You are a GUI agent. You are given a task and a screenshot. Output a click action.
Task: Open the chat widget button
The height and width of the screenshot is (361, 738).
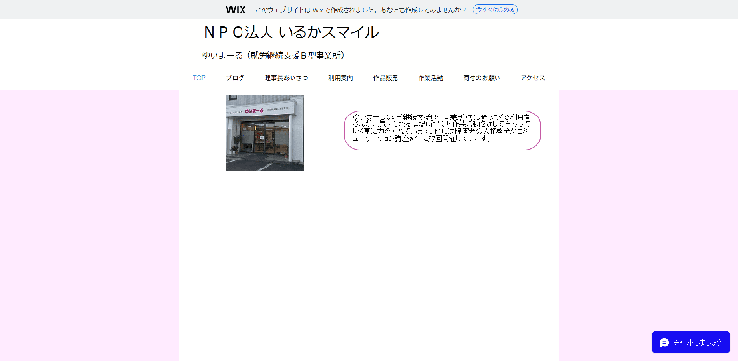(x=691, y=342)
